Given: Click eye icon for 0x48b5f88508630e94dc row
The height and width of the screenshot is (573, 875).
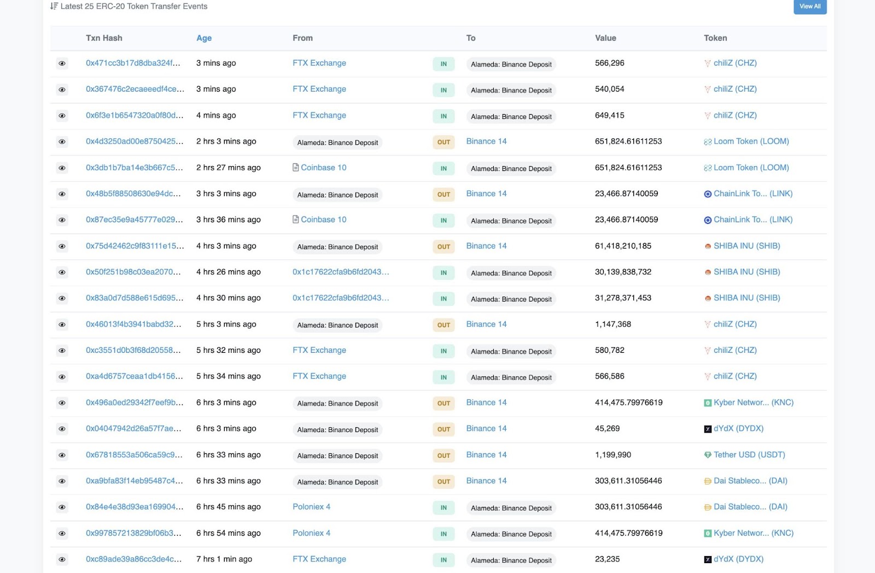Looking at the screenshot, I should coord(62,194).
